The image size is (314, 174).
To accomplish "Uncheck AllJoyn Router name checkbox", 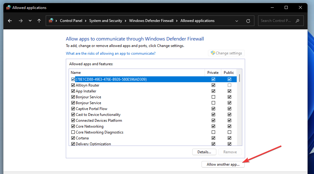I will (x=73, y=85).
